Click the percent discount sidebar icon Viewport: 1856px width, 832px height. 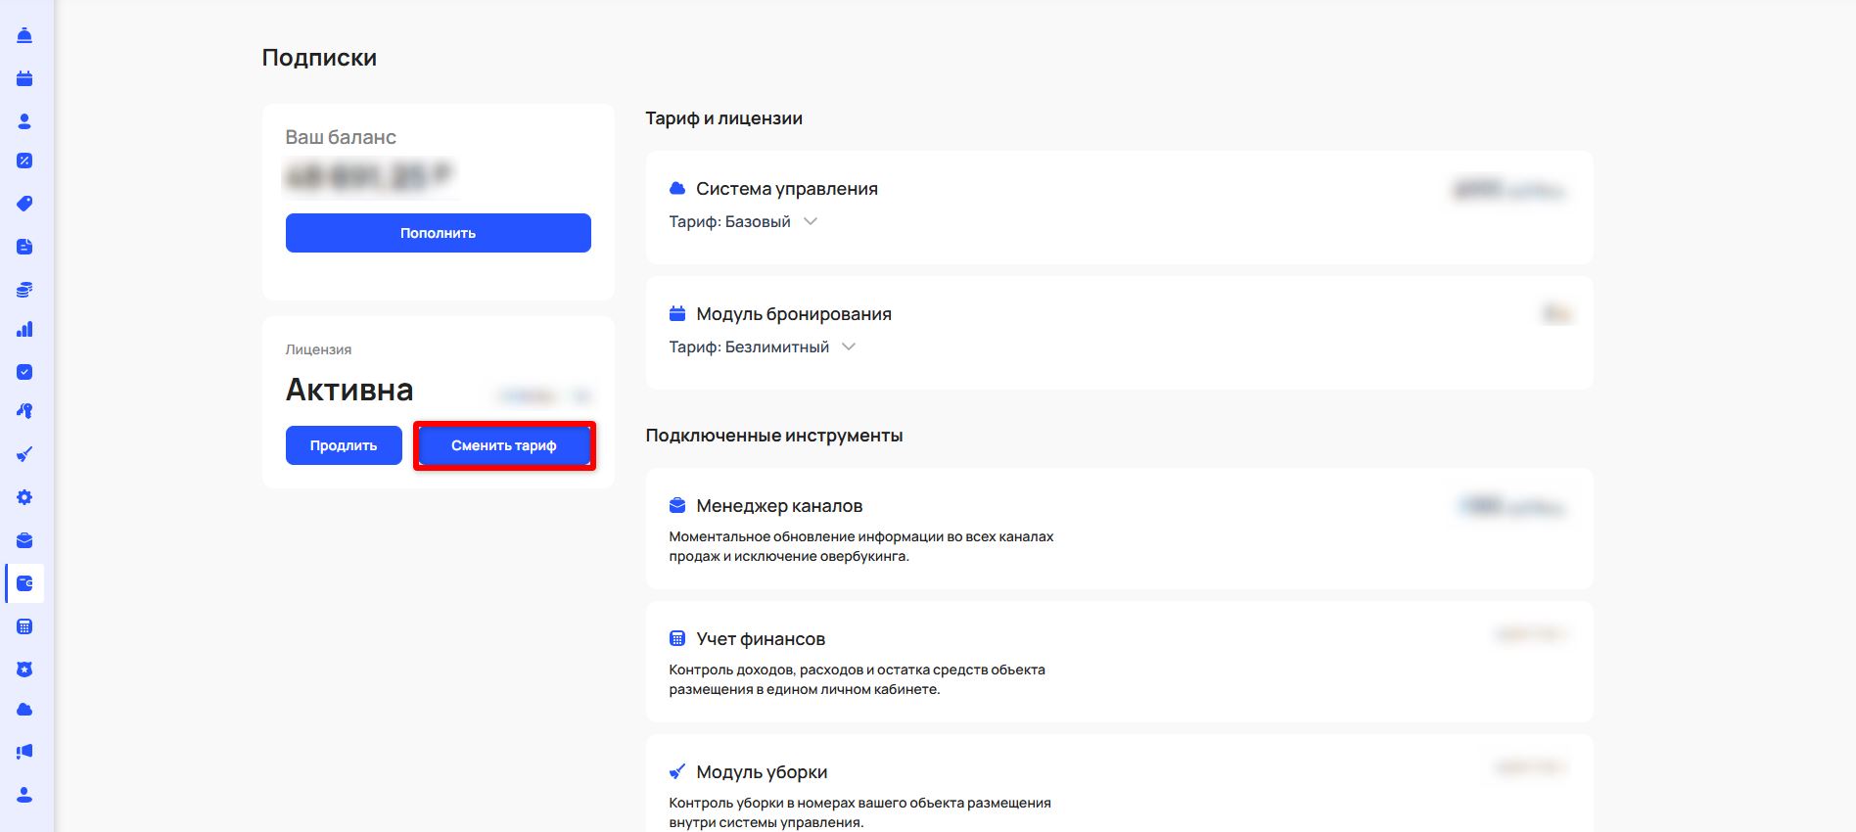click(x=24, y=161)
